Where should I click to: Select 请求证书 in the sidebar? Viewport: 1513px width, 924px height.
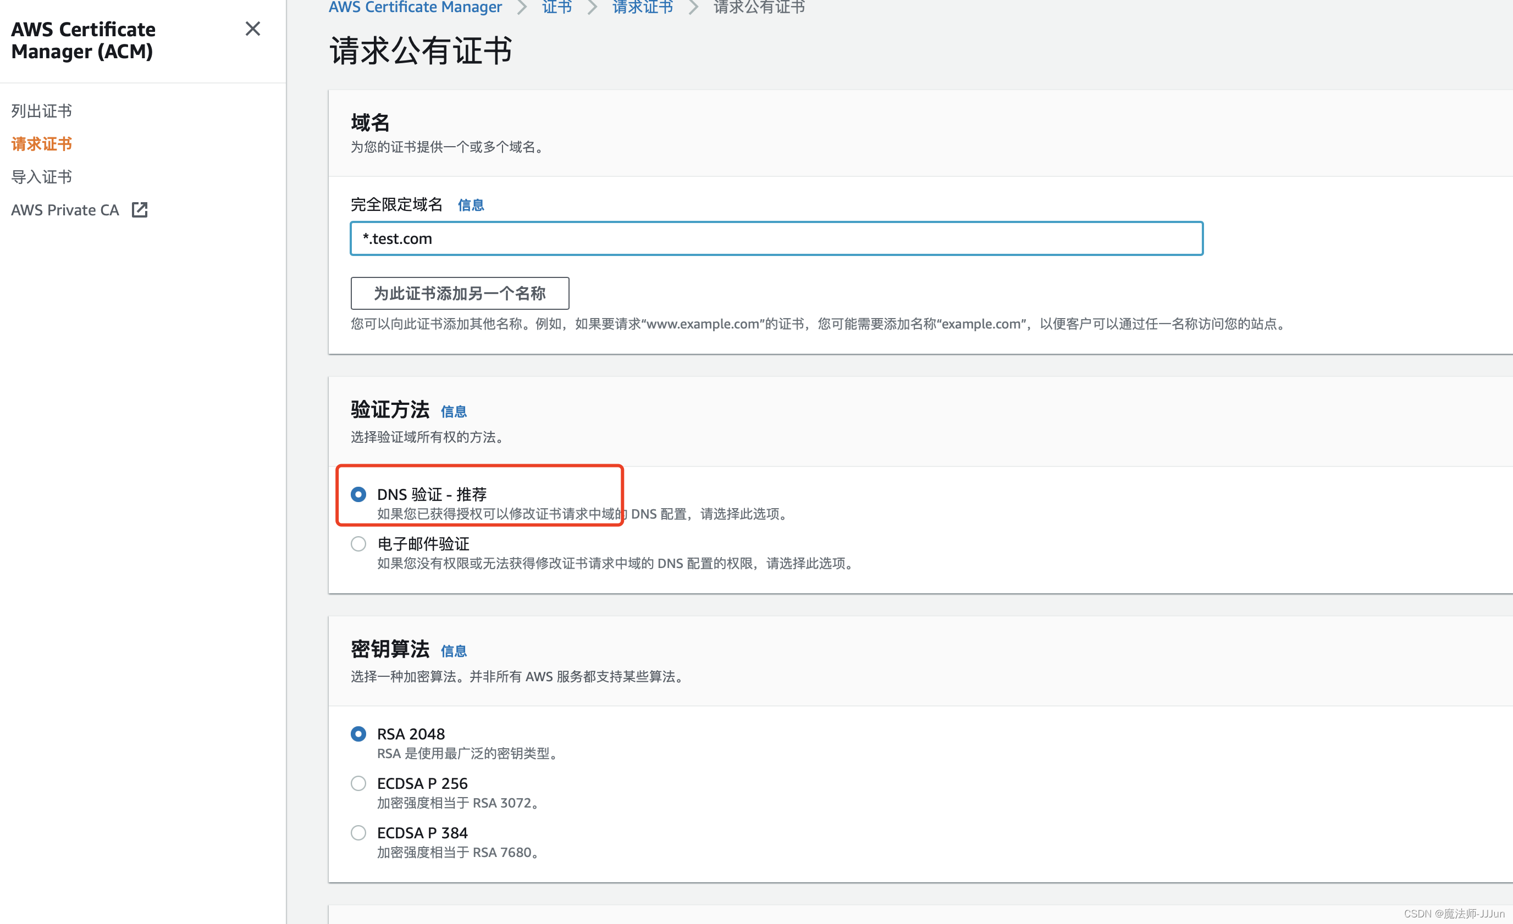pyautogui.click(x=42, y=144)
